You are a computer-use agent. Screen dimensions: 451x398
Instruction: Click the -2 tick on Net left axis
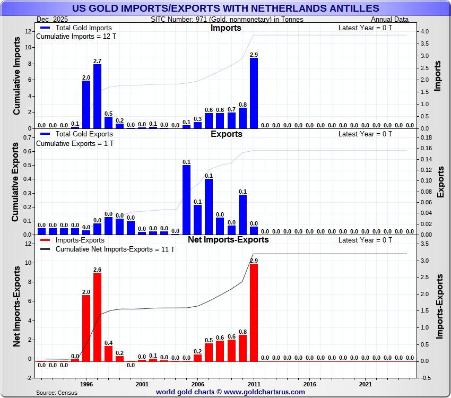29,378
